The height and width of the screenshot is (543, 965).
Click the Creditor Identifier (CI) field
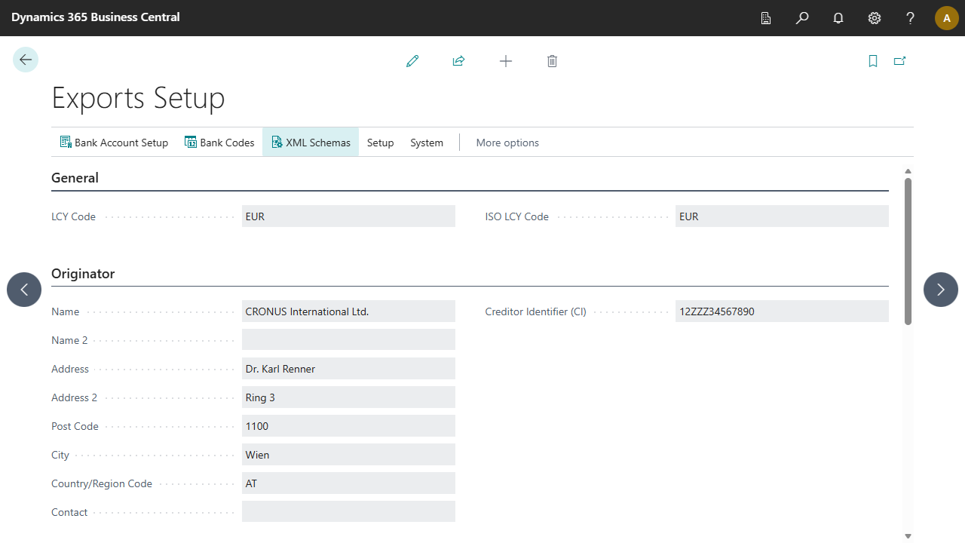coord(783,311)
